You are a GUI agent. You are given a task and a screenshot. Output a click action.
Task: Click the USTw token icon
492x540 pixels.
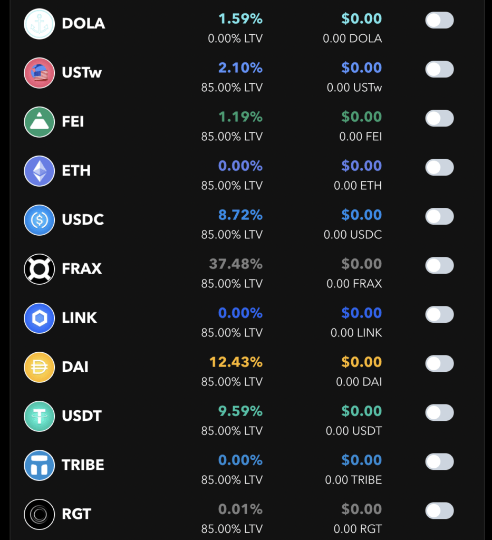(39, 73)
